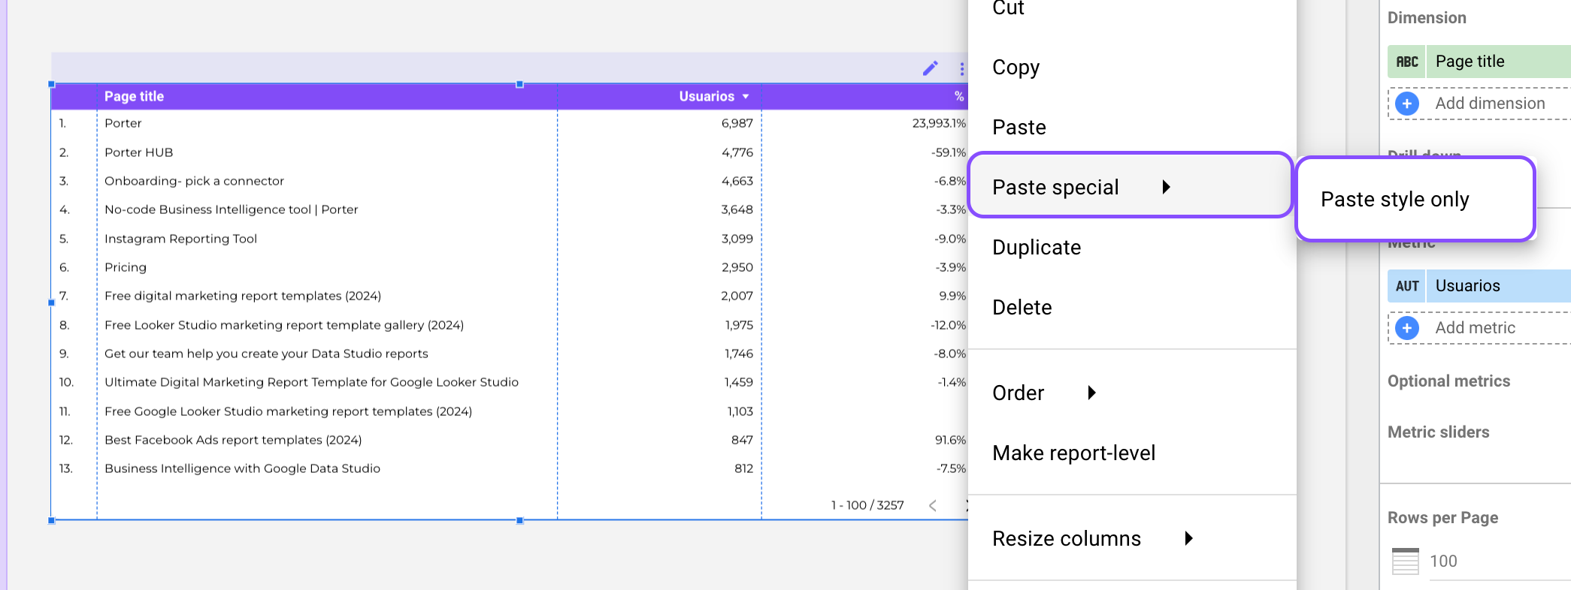
Task: Expand the Order submenu arrow
Action: [1092, 393]
